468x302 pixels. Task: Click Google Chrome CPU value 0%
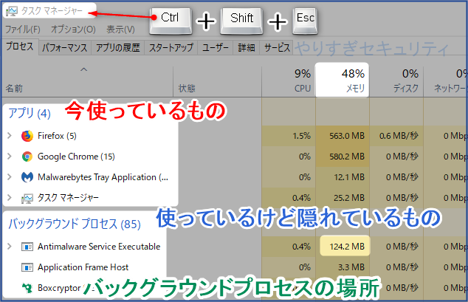tap(305, 157)
